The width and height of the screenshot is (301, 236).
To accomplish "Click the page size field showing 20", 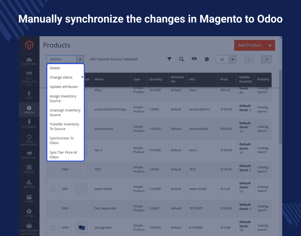I will click(222, 59).
